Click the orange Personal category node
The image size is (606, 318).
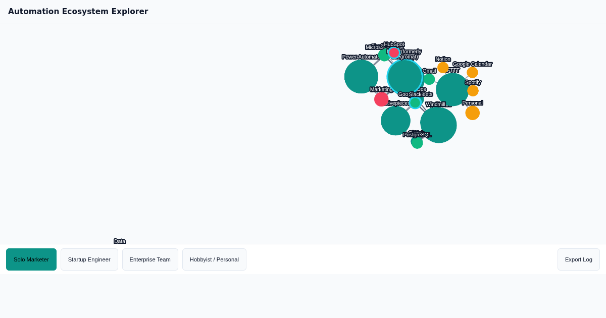(473, 113)
